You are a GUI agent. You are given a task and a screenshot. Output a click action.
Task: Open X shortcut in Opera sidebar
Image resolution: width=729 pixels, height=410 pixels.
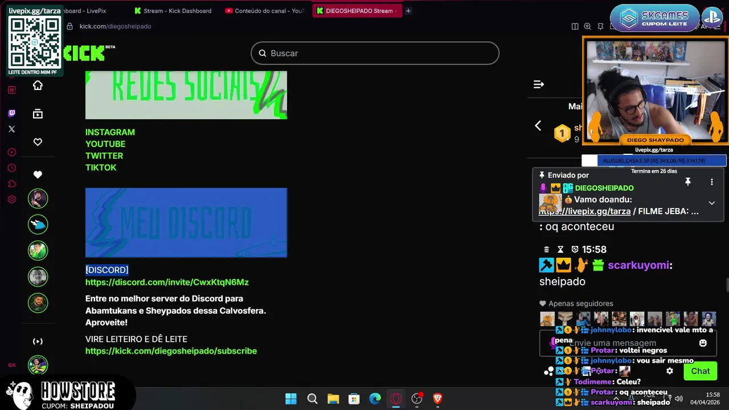pos(11,129)
